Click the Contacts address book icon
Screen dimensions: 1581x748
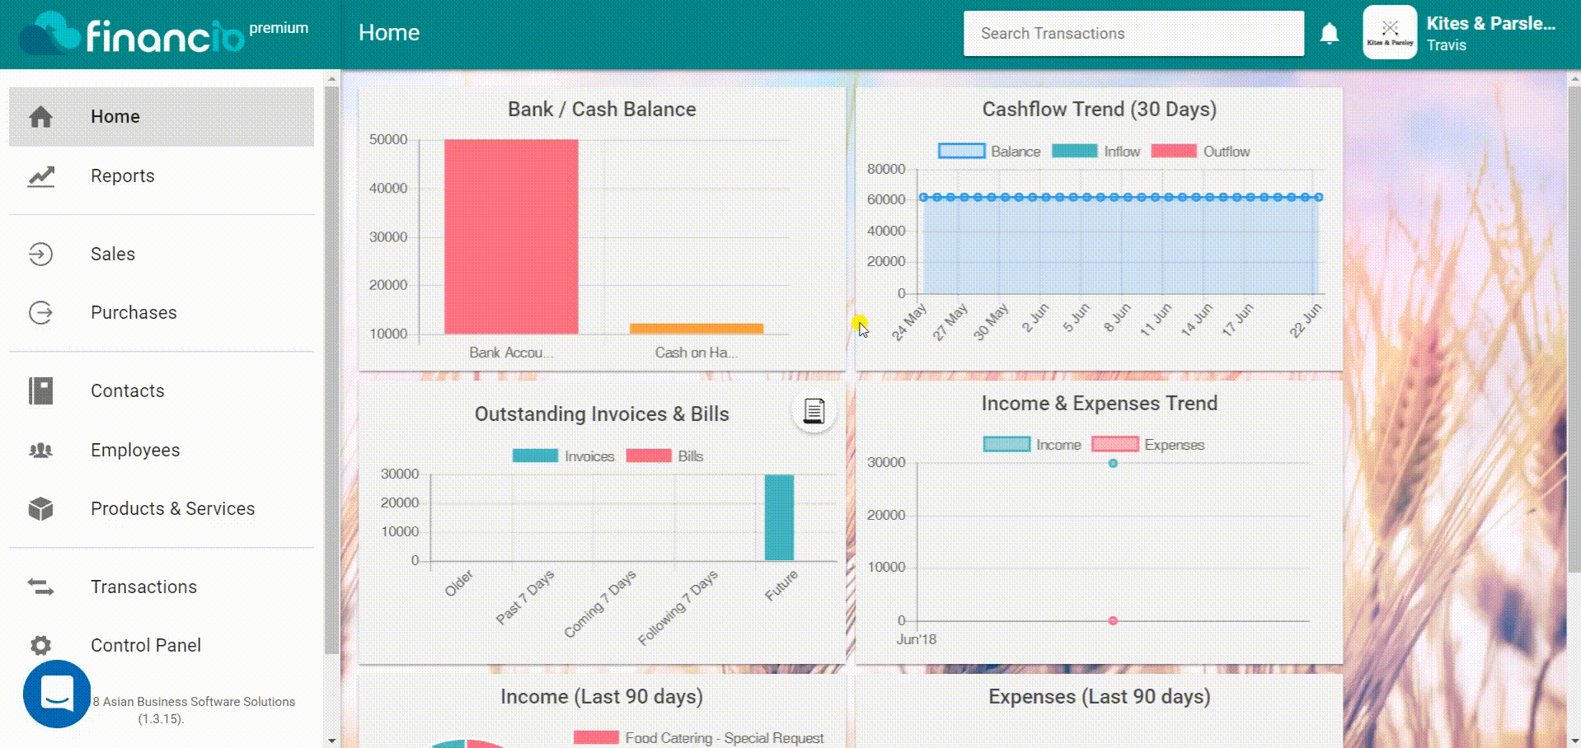(x=40, y=391)
